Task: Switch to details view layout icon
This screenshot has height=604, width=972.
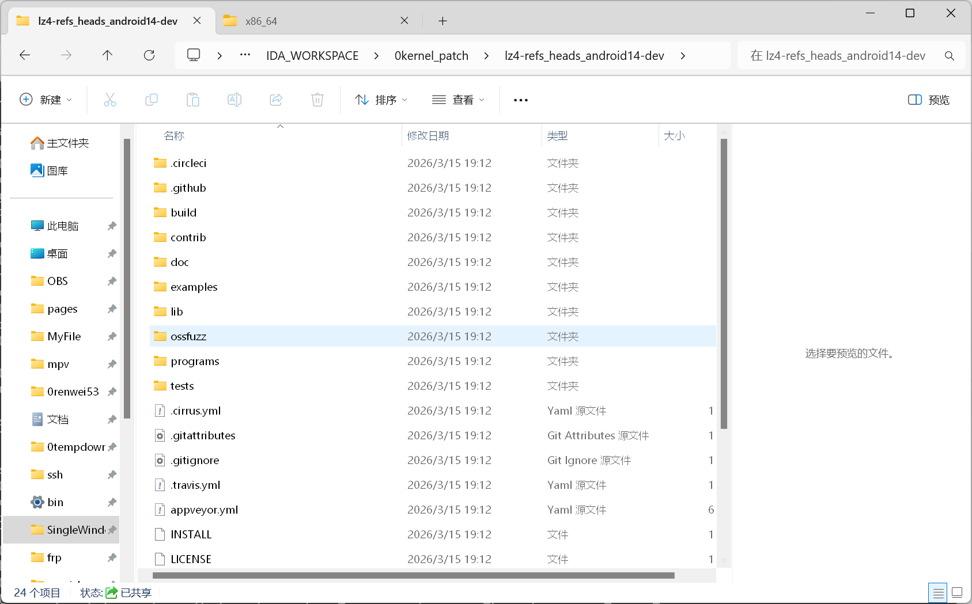Action: [938, 592]
